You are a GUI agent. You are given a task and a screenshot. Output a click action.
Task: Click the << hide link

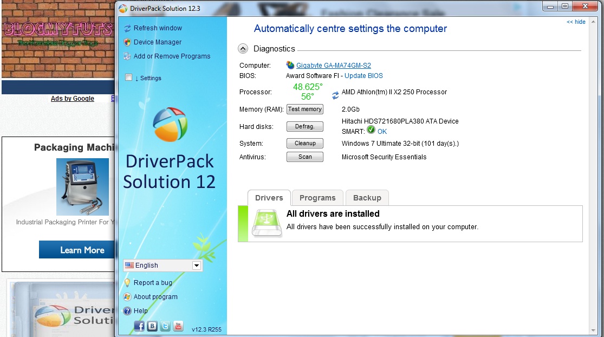(576, 22)
